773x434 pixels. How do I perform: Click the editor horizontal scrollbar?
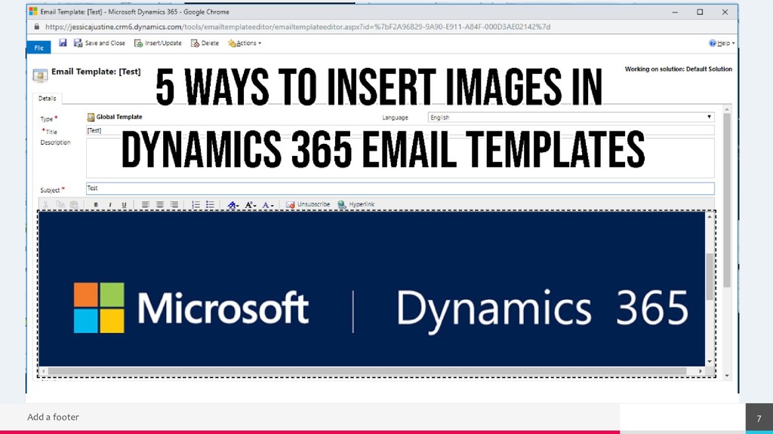368,371
